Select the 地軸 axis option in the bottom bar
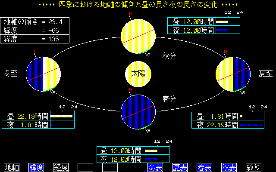 12,167
